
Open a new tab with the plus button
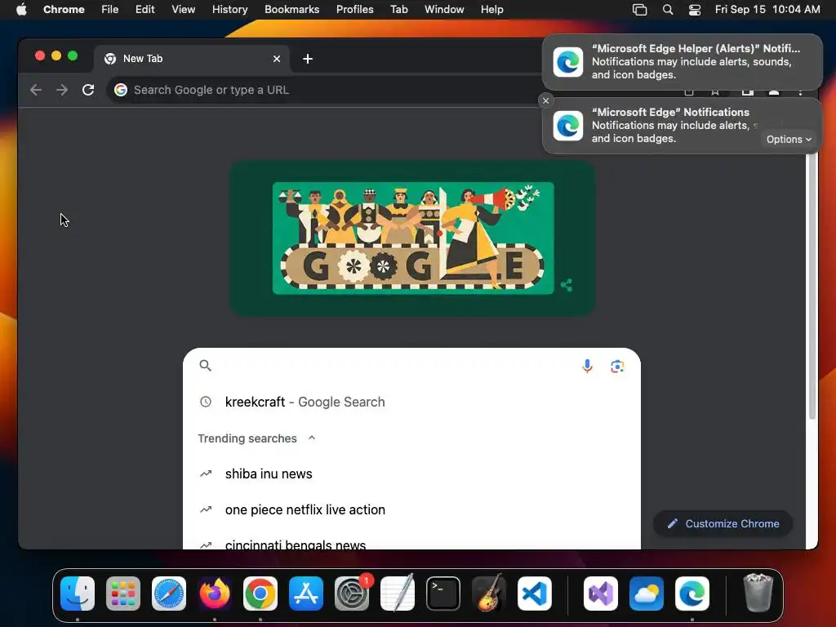[308, 59]
